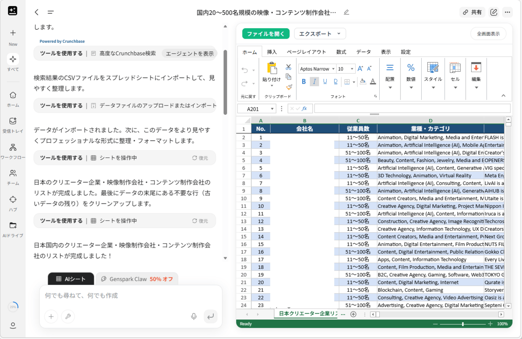The image size is (522, 339).
Task: Collapse the ribbon with the chevron arrow
Action: pos(503,96)
